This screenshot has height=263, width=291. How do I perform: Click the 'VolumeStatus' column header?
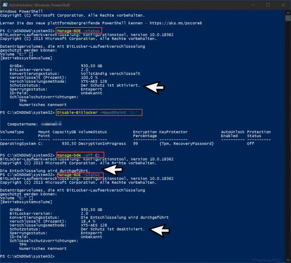tap(93, 132)
